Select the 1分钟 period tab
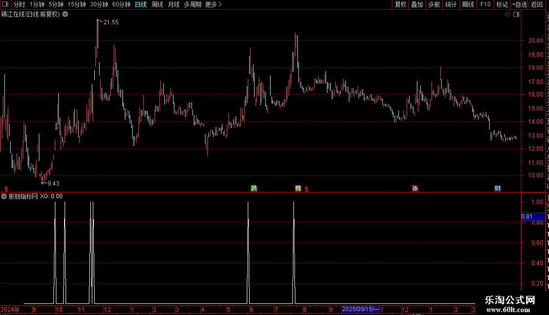 pyautogui.click(x=37, y=4)
